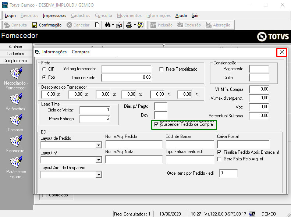Open the Movimentos menu
The width and height of the screenshot is (291, 217).
[x=129, y=15]
